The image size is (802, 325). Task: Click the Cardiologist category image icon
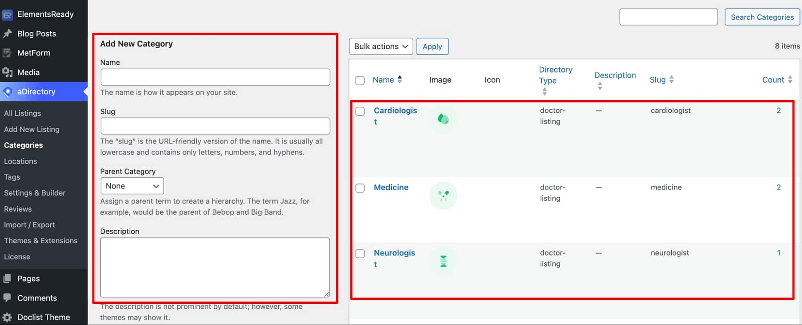pos(443,119)
